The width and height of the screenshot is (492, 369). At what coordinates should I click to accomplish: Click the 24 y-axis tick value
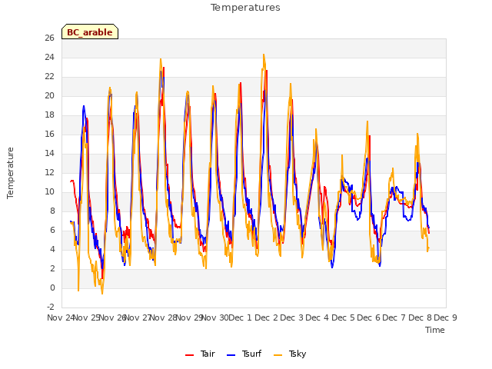(x=49, y=58)
